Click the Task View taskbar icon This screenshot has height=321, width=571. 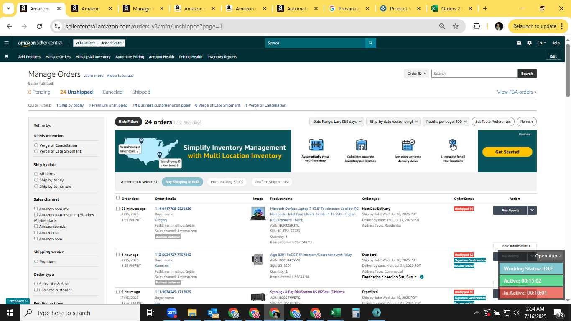[x=150, y=313]
